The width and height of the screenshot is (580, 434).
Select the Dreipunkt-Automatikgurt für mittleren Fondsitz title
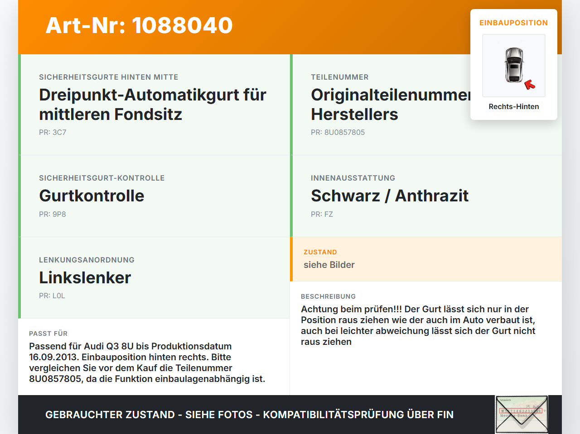pyautogui.click(x=153, y=105)
